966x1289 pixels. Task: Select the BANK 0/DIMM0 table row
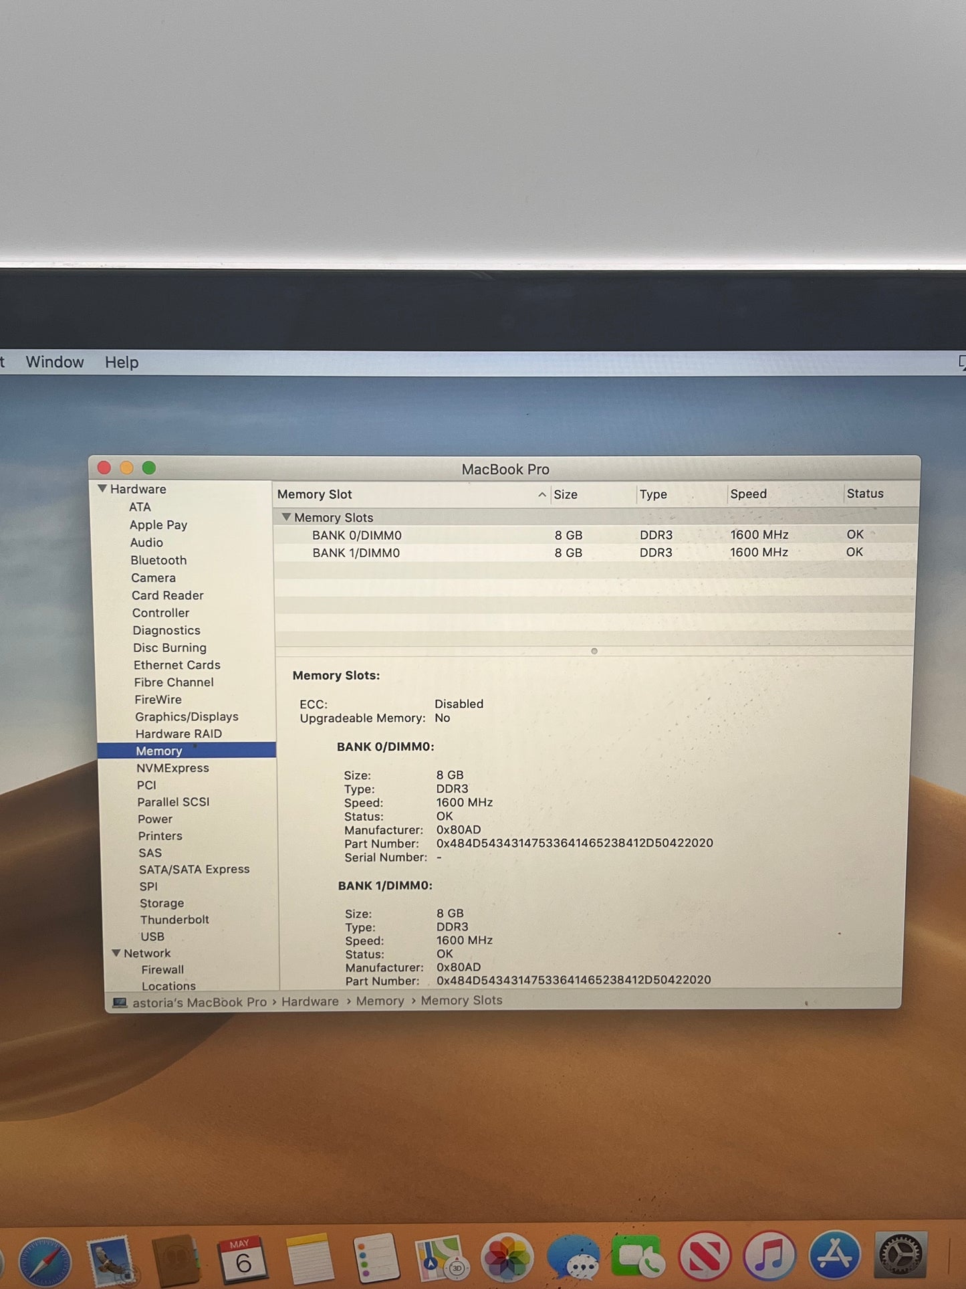tap(595, 535)
